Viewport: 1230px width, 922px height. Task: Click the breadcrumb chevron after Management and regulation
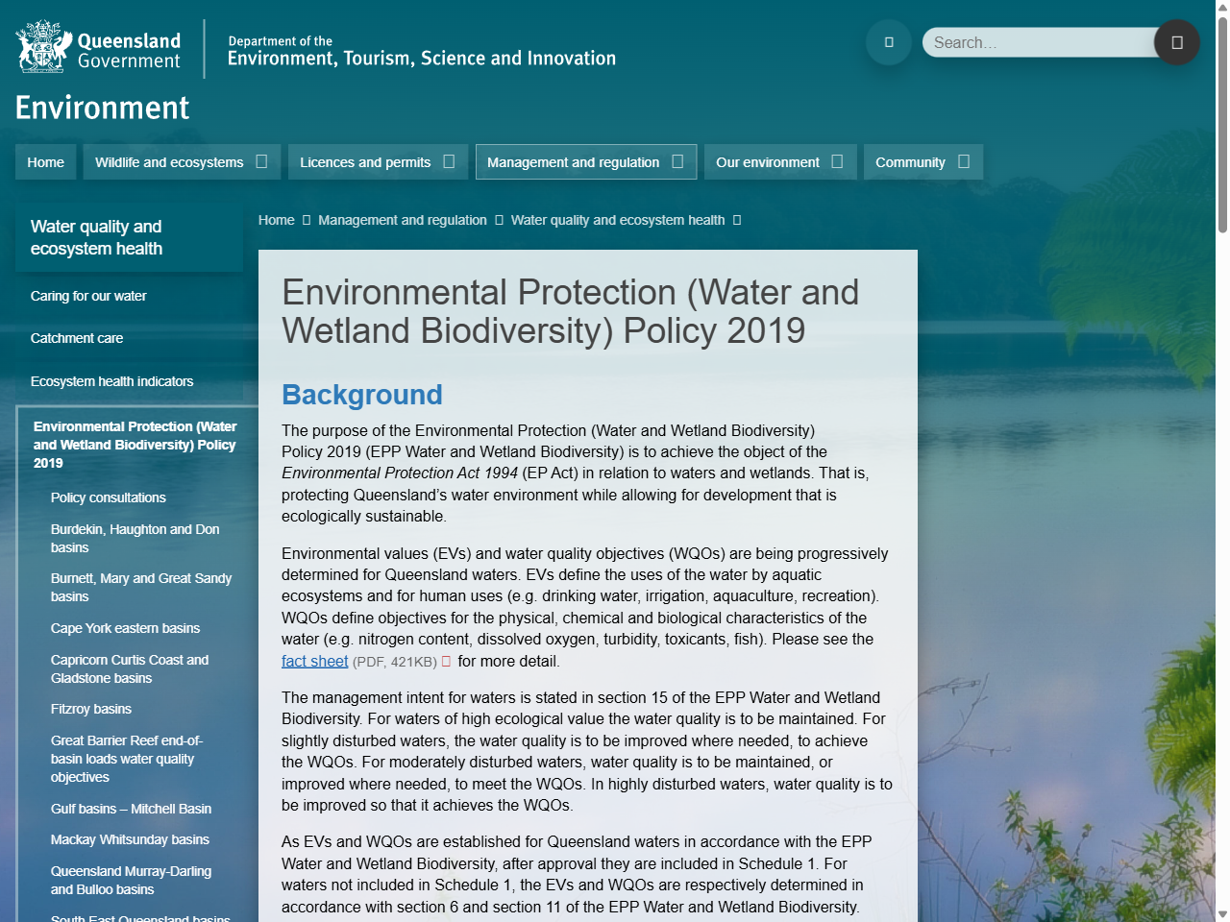click(x=500, y=220)
